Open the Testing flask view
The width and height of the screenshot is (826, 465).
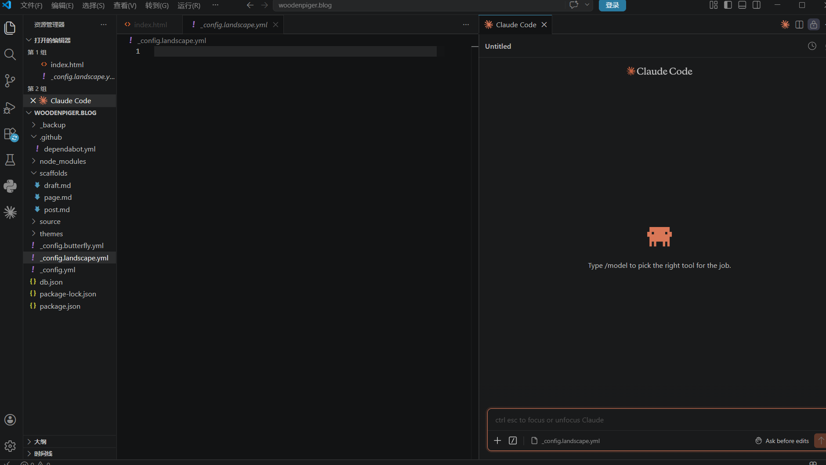pos(10,160)
